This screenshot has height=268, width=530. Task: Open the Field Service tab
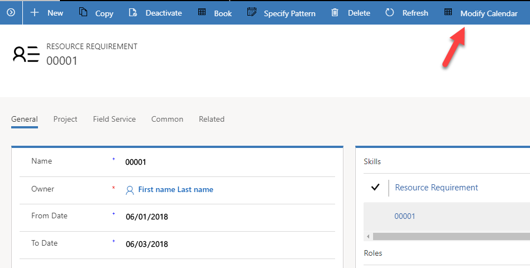[x=114, y=119]
